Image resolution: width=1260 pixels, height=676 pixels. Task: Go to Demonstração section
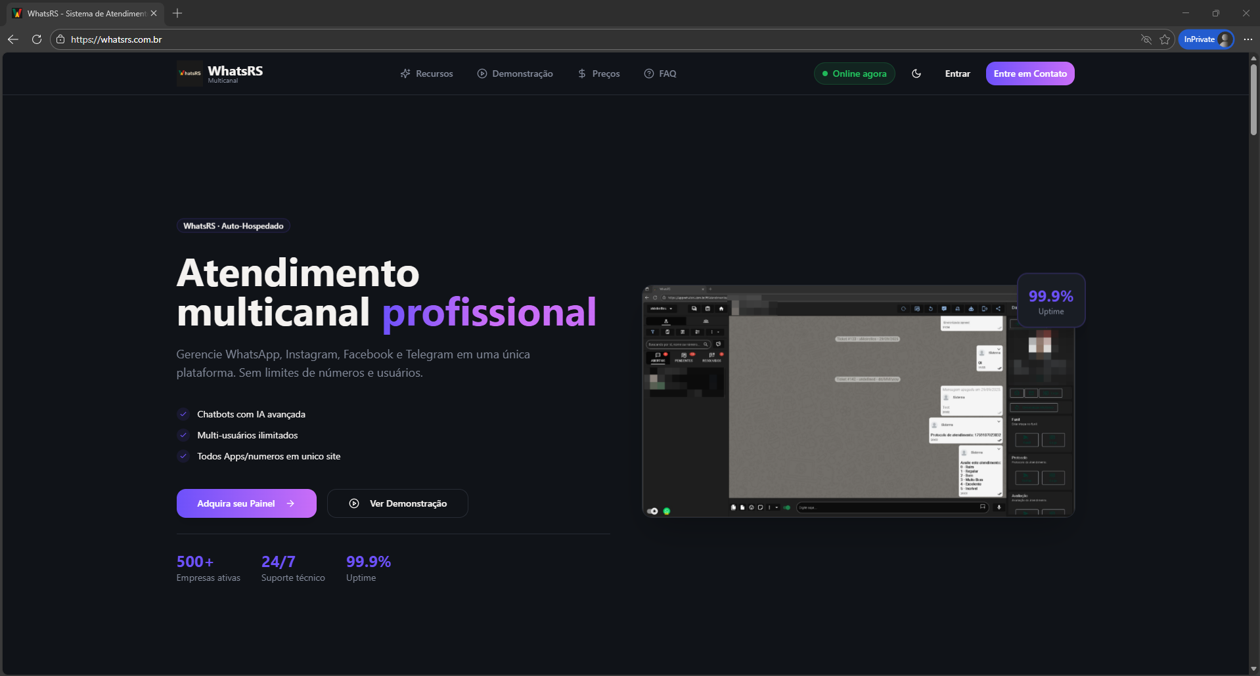515,74
